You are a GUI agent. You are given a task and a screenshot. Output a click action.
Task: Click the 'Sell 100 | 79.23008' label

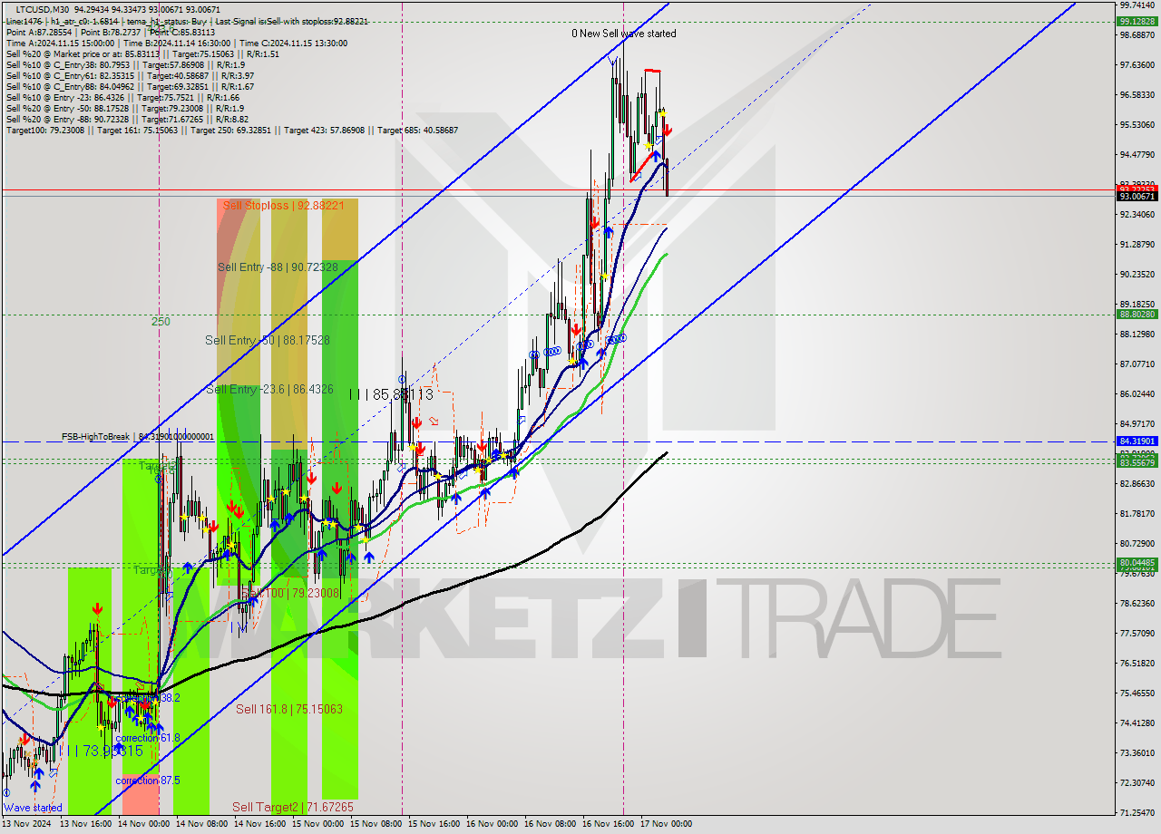(291, 594)
